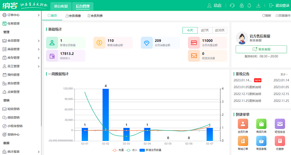Screen dimensions: 291x155
Task: Select the 近7天 time range option
Action: point(205,30)
